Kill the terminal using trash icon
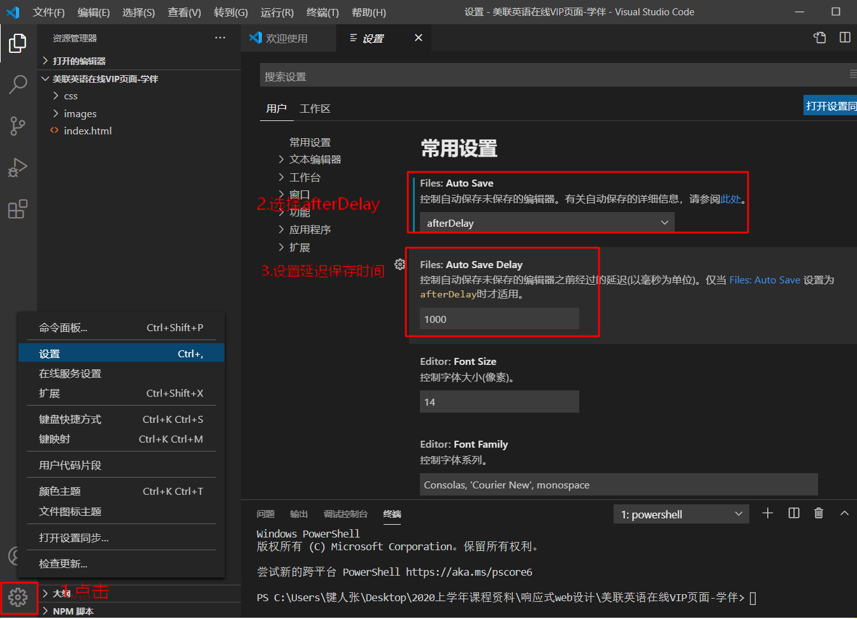Screen dimensions: 857x619 click(819, 513)
